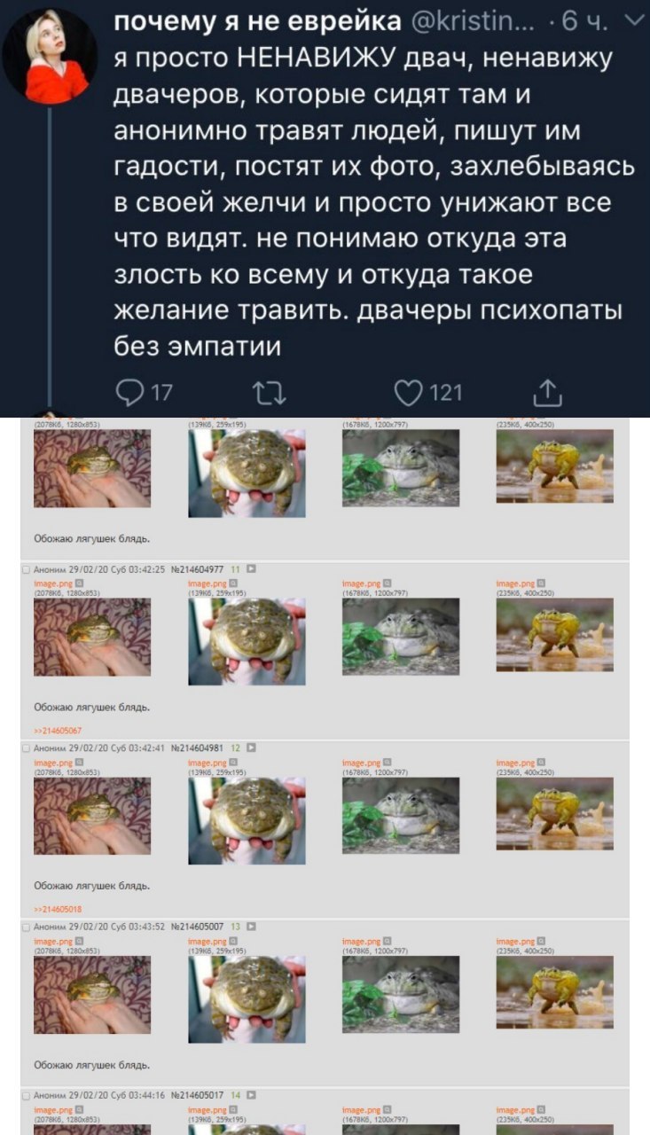The width and height of the screenshot is (650, 1135).
Task: Open reply link >>214605067
Action: pyautogui.click(x=57, y=731)
